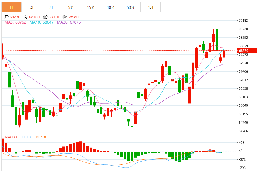Click the MA20: 67876 indicator label
Image resolution: width=258 pixels, height=171 pixels.
69,22
